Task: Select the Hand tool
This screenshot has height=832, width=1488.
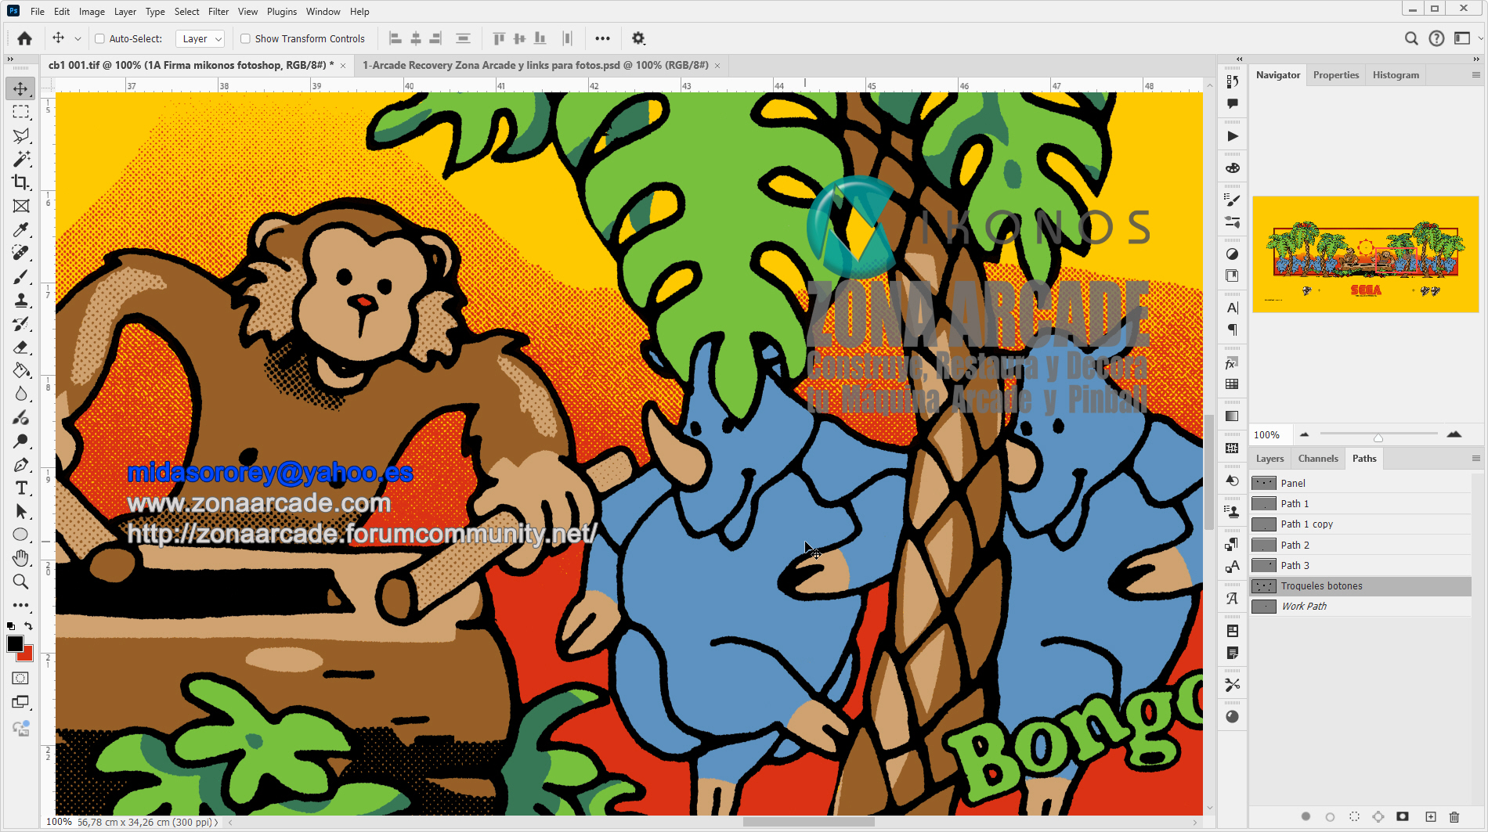Action: tap(21, 559)
